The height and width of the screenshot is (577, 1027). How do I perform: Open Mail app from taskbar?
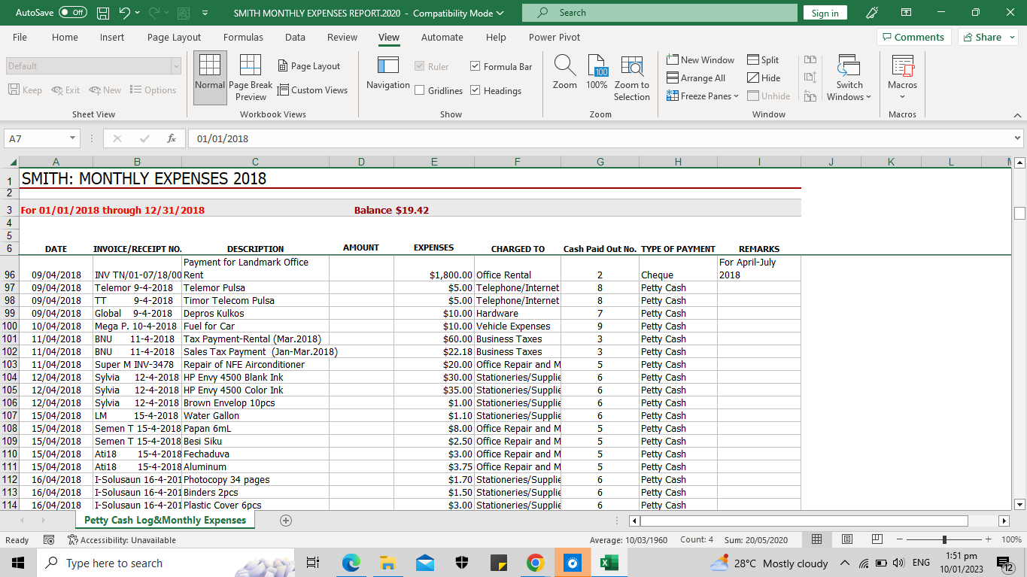point(425,563)
